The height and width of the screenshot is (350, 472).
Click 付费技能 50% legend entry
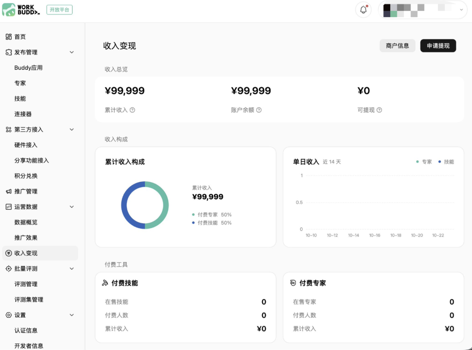pos(212,223)
